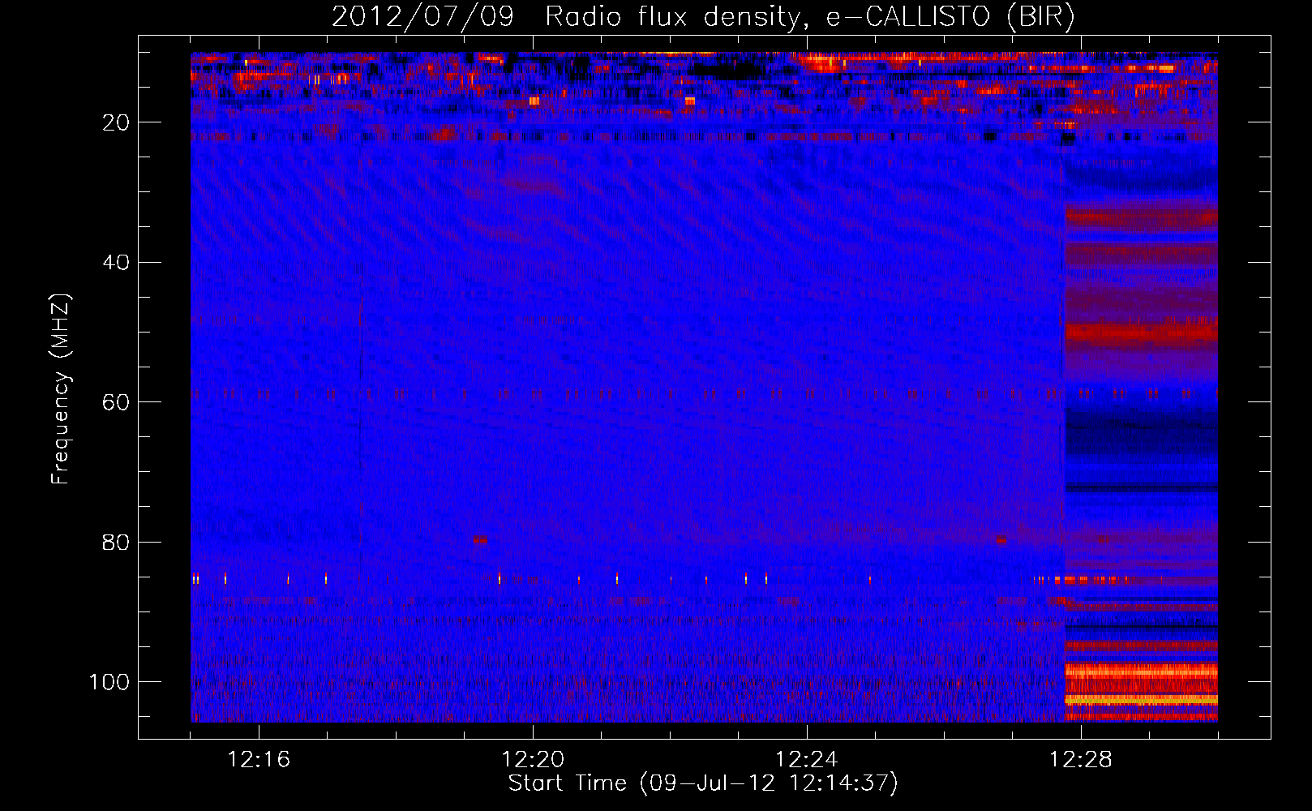Click the x-axis time label '12:16'
This screenshot has height=811, width=1312.
pyautogui.click(x=259, y=760)
